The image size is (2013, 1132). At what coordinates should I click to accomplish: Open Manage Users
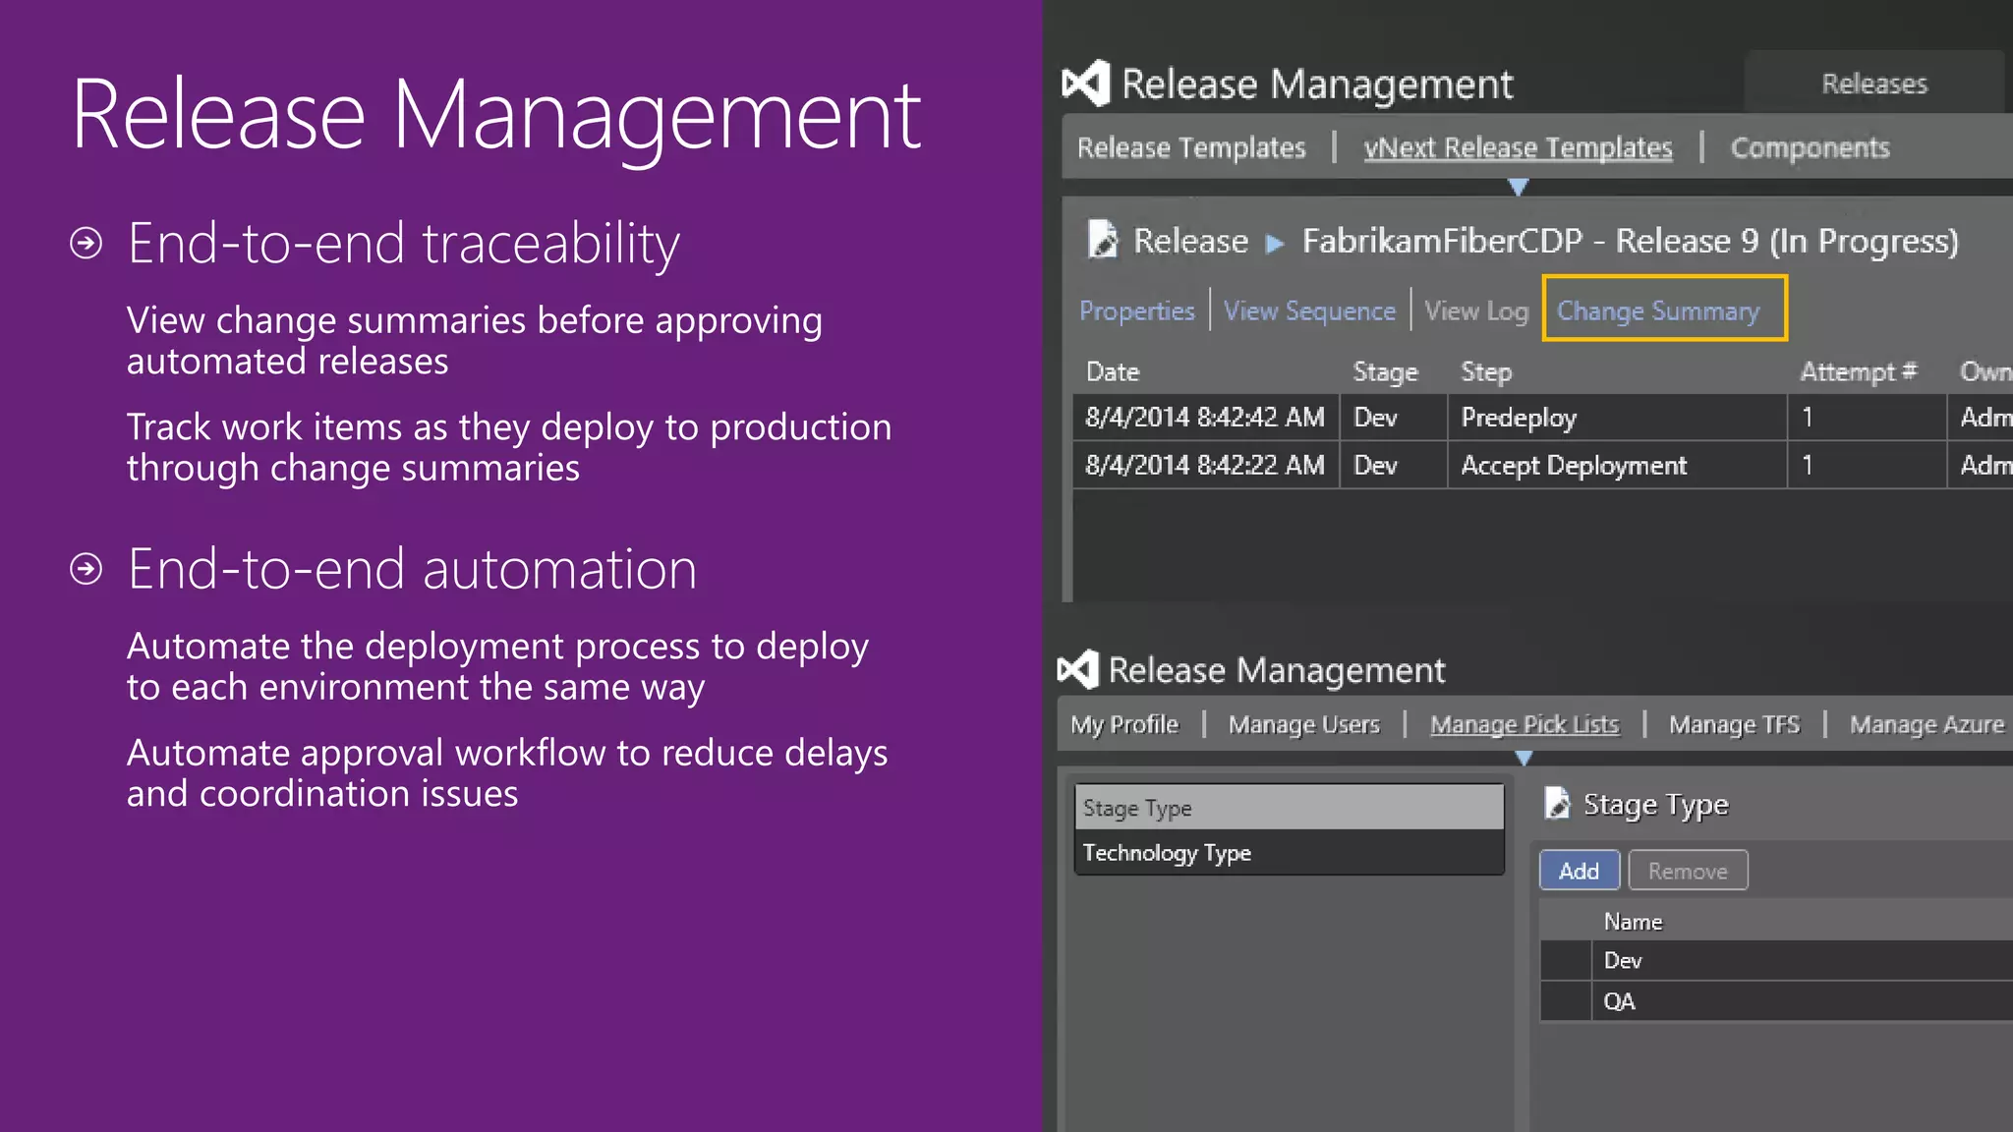[1303, 724]
